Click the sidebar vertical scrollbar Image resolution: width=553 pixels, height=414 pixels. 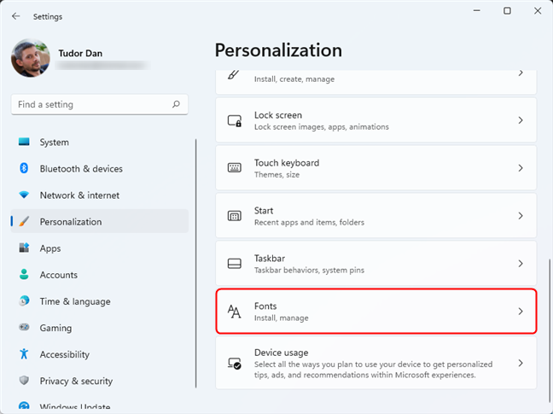tap(196, 264)
